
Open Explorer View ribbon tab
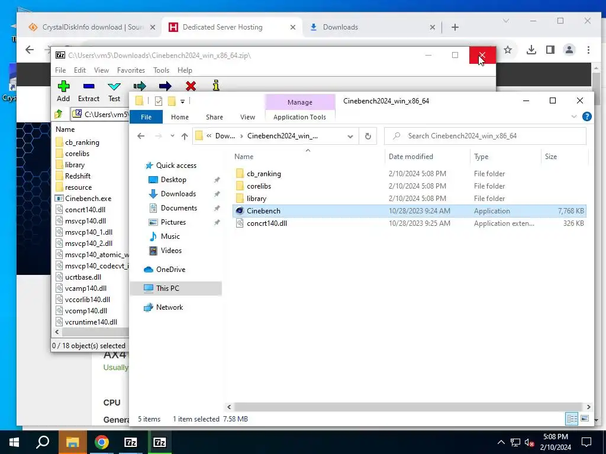[248, 117]
